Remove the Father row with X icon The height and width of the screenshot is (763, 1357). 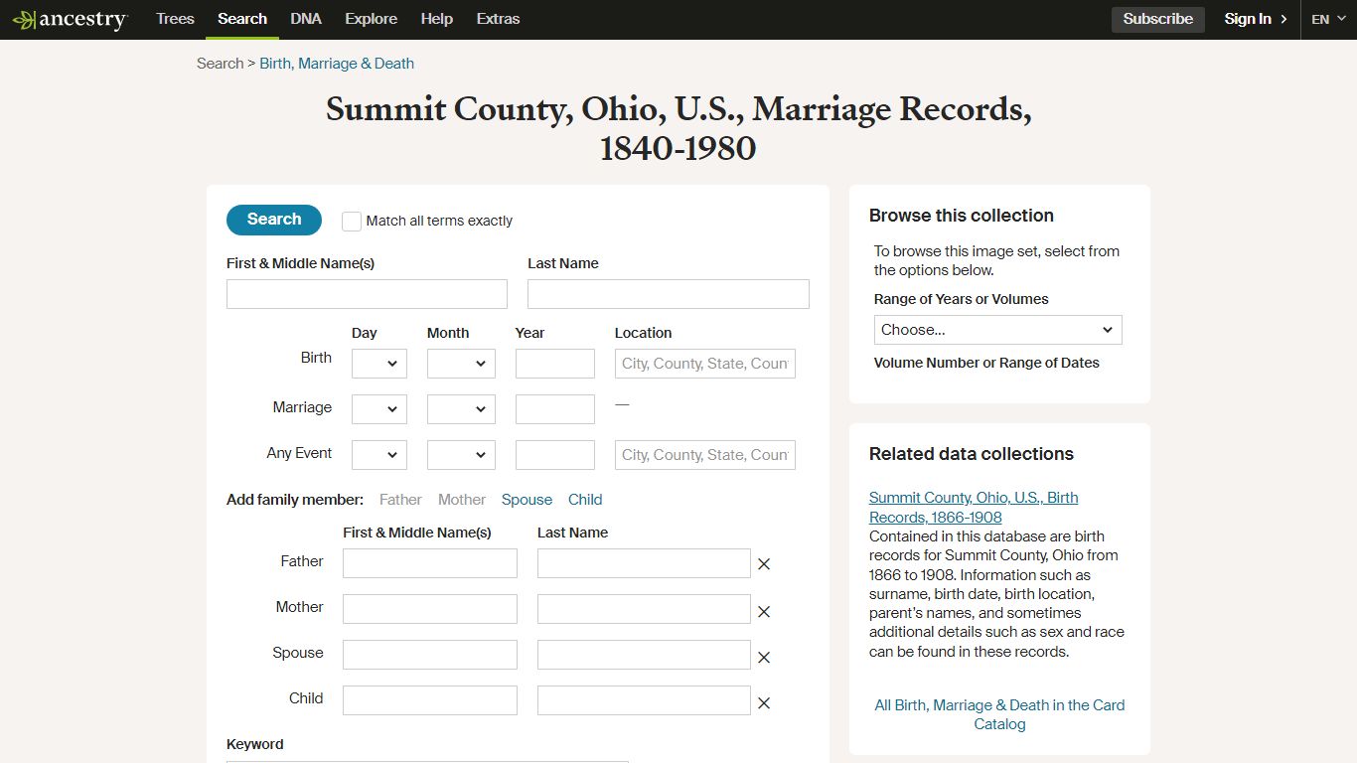pyautogui.click(x=764, y=564)
